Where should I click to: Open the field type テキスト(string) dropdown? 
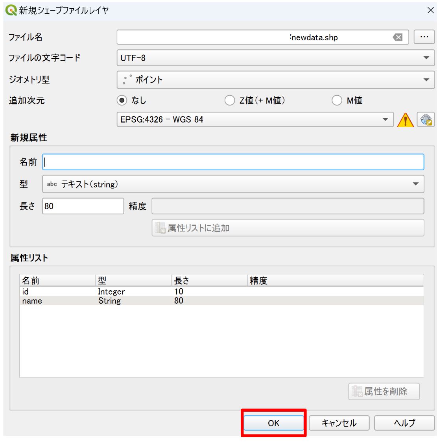pyautogui.click(x=233, y=184)
